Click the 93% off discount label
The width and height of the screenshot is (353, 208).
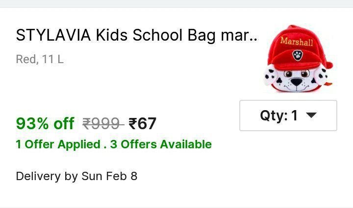coord(45,123)
